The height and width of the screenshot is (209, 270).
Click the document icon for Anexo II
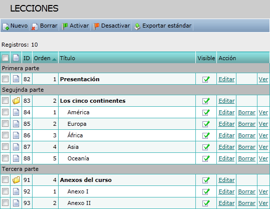16,203
